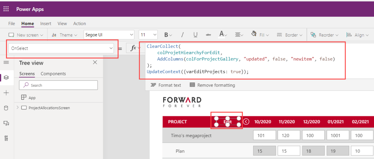Open the Segoe UI font dropdown
This screenshot has width=374, height=159.
(108, 35)
